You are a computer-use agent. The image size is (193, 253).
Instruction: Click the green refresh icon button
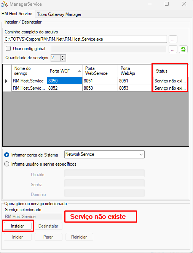183,49
